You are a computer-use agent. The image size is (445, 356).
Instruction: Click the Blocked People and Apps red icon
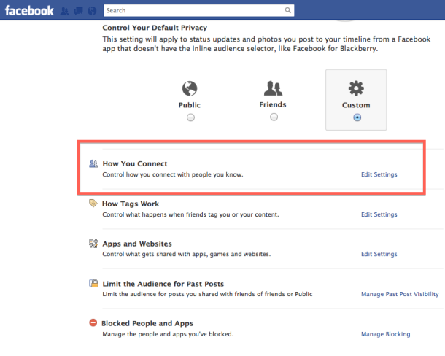(x=93, y=323)
